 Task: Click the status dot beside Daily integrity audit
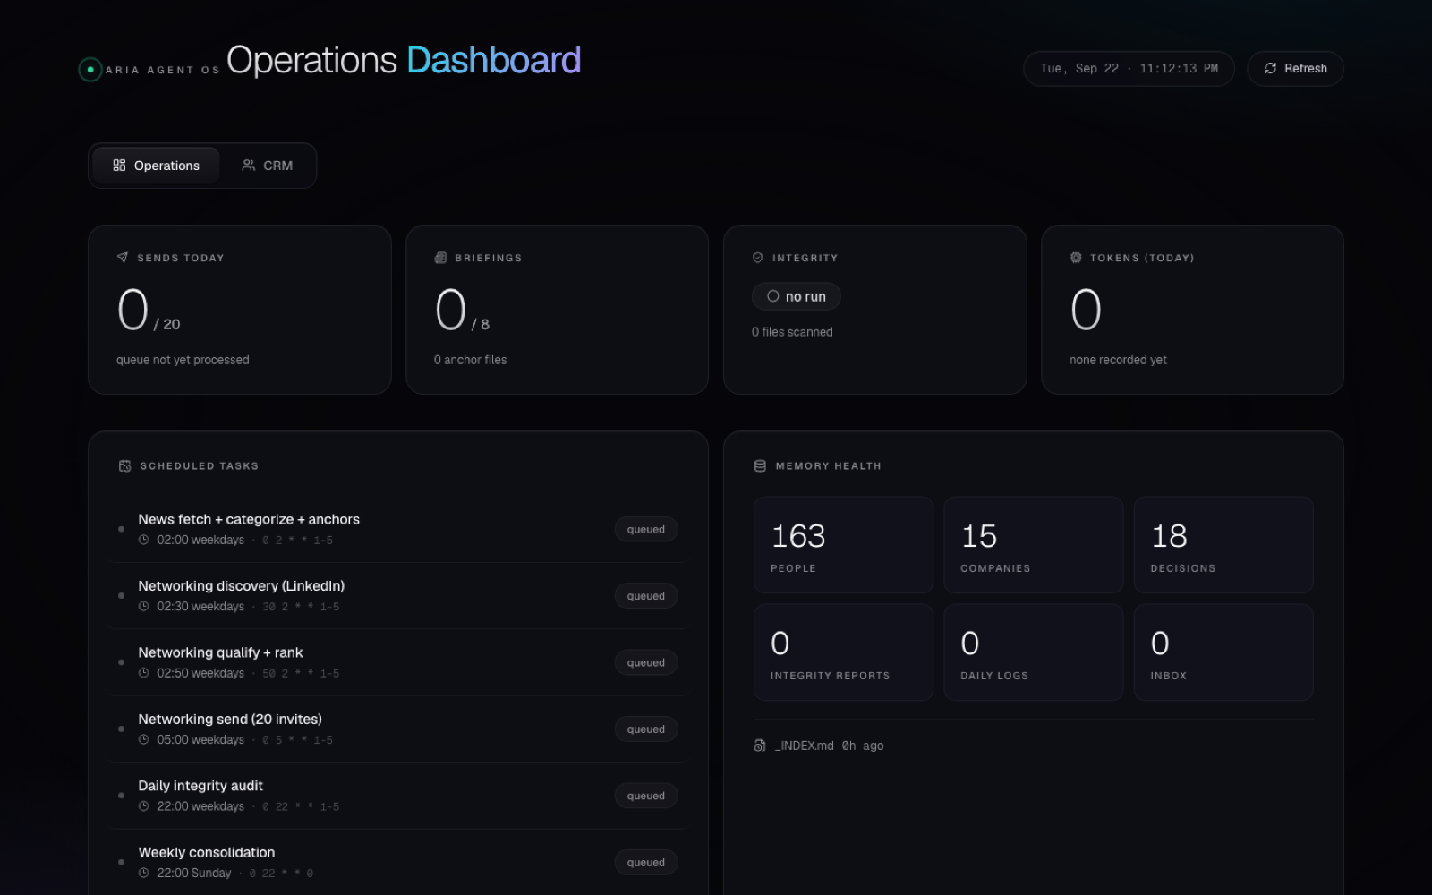tap(122, 796)
